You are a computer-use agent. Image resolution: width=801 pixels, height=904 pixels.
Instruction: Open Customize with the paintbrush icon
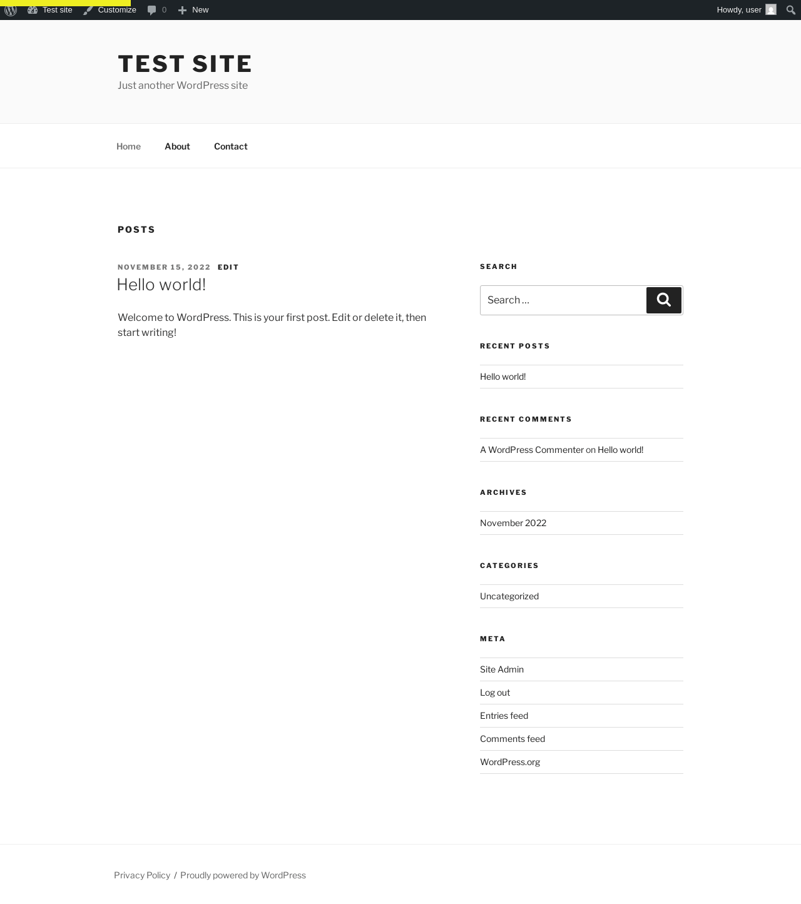(88, 10)
